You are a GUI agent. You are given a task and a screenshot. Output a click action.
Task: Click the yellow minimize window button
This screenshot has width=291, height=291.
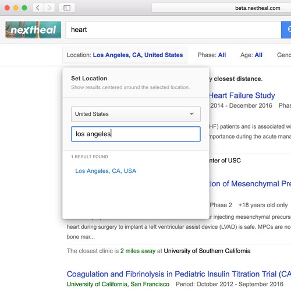click(x=16, y=8)
